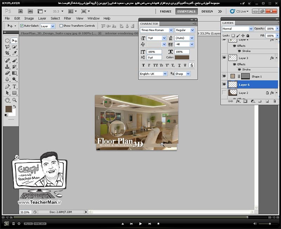Viewport: 281px width, 229px height.
Task: Open the File menu
Action: 7,18
